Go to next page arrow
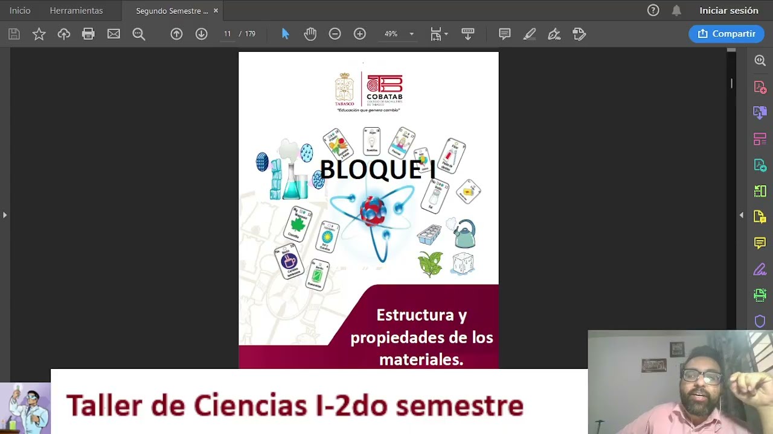 (x=201, y=34)
